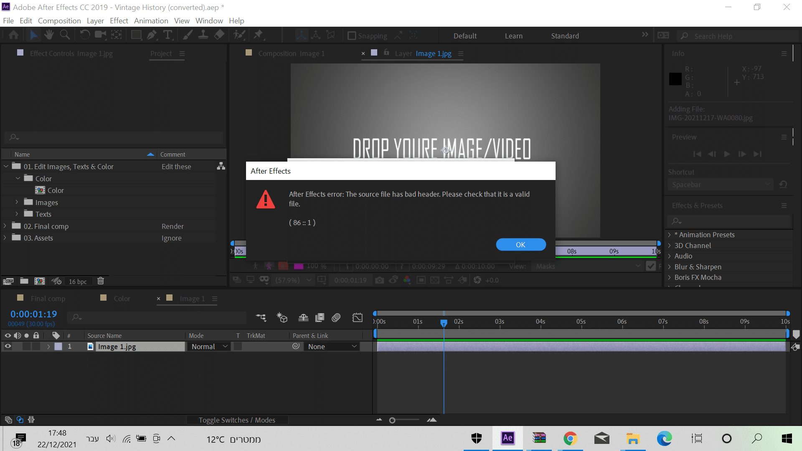Screen dimensions: 802x451
Task: Select the Pen tool
Action: tap(152, 35)
